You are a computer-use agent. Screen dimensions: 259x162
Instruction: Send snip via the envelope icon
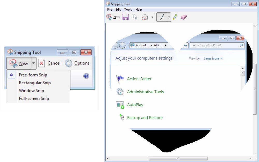pos(145,17)
